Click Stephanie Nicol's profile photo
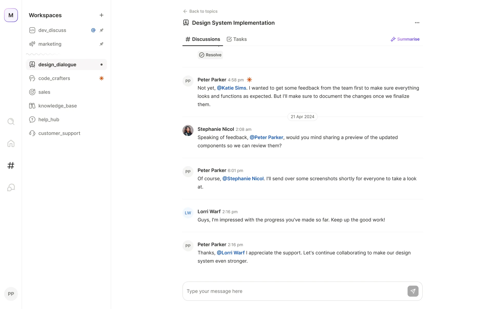Viewport: 494px width, 309px height. [188, 131]
